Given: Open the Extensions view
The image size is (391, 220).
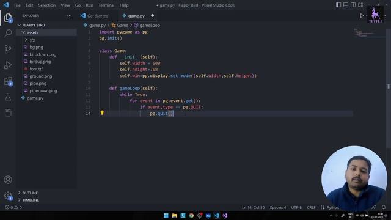Looking at the screenshot, I should tap(8, 81).
